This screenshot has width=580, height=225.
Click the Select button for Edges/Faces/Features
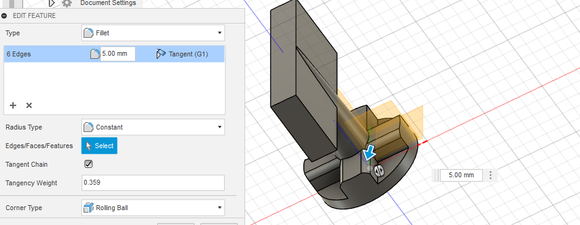pos(99,146)
